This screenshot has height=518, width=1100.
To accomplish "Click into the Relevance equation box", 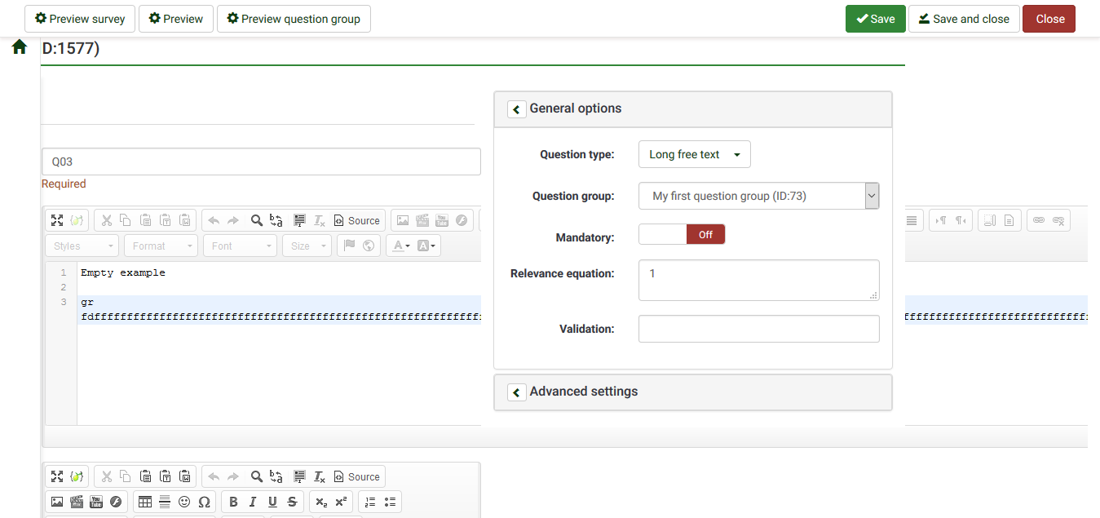I will click(x=758, y=281).
